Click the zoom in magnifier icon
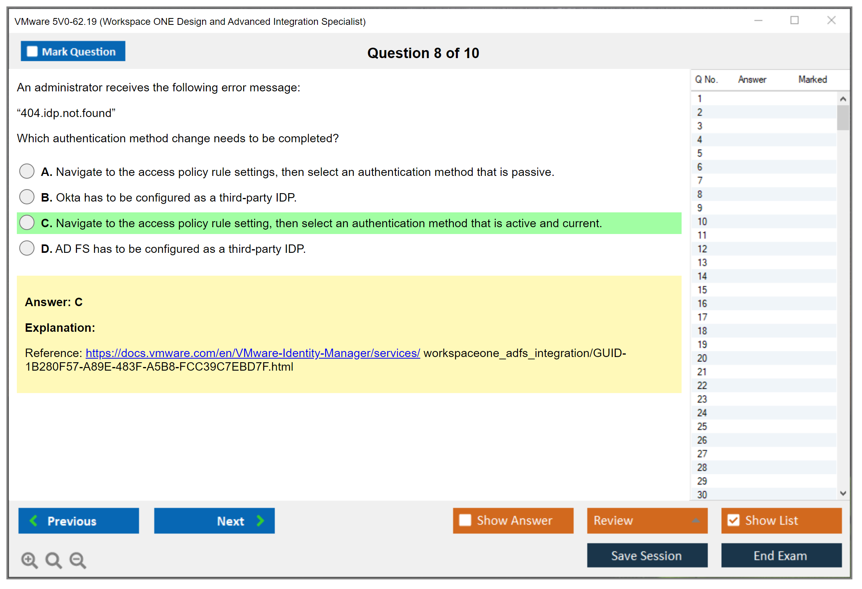 click(29, 560)
